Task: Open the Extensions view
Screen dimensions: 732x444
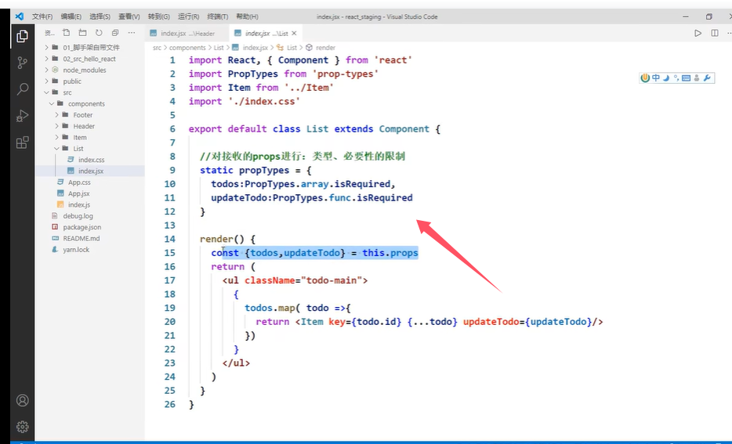Action: click(x=22, y=143)
